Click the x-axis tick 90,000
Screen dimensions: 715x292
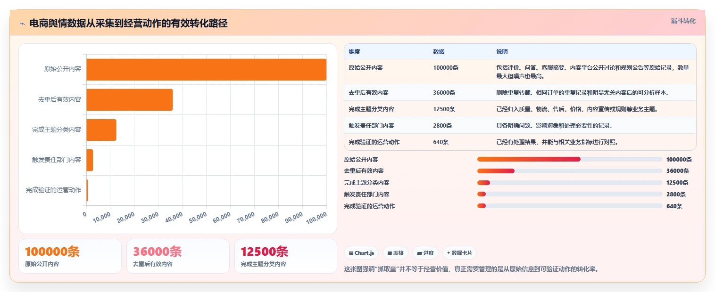click(x=294, y=217)
